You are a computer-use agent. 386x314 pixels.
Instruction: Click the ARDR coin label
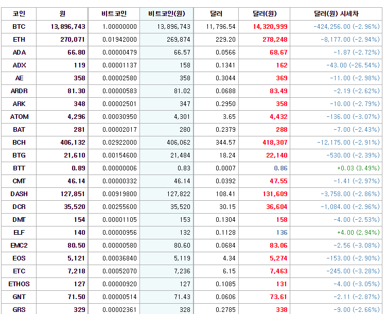pyautogui.click(x=19, y=91)
